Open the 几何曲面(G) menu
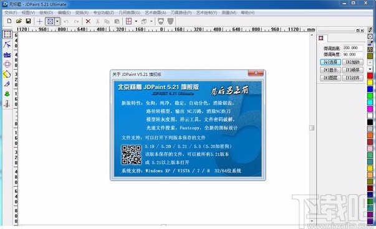376x229 pixels. tap(130, 12)
